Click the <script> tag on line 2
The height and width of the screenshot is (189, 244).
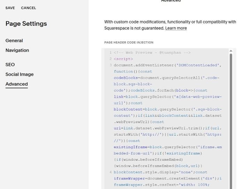tap(123, 59)
